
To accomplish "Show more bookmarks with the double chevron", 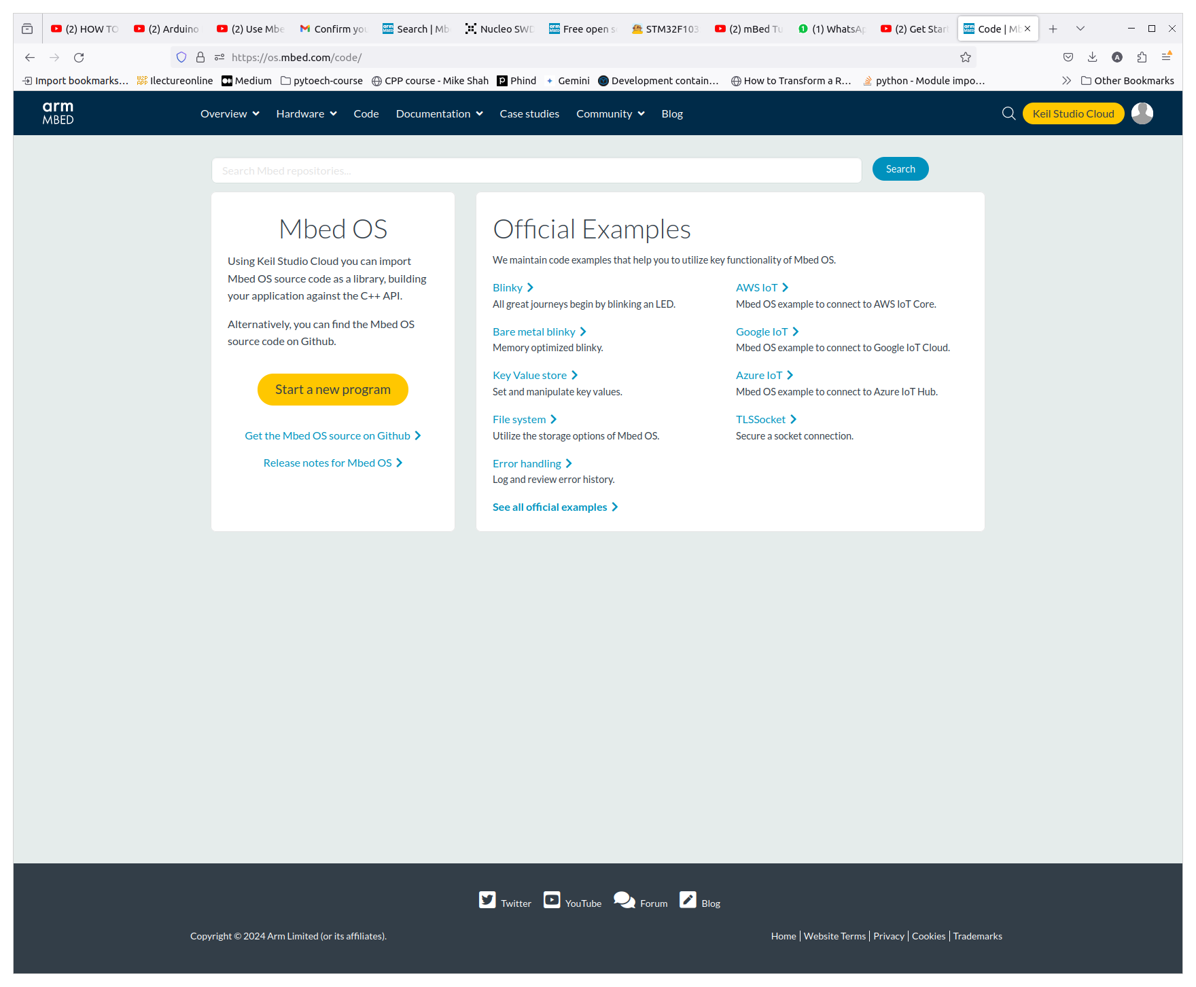I will pyautogui.click(x=1066, y=80).
